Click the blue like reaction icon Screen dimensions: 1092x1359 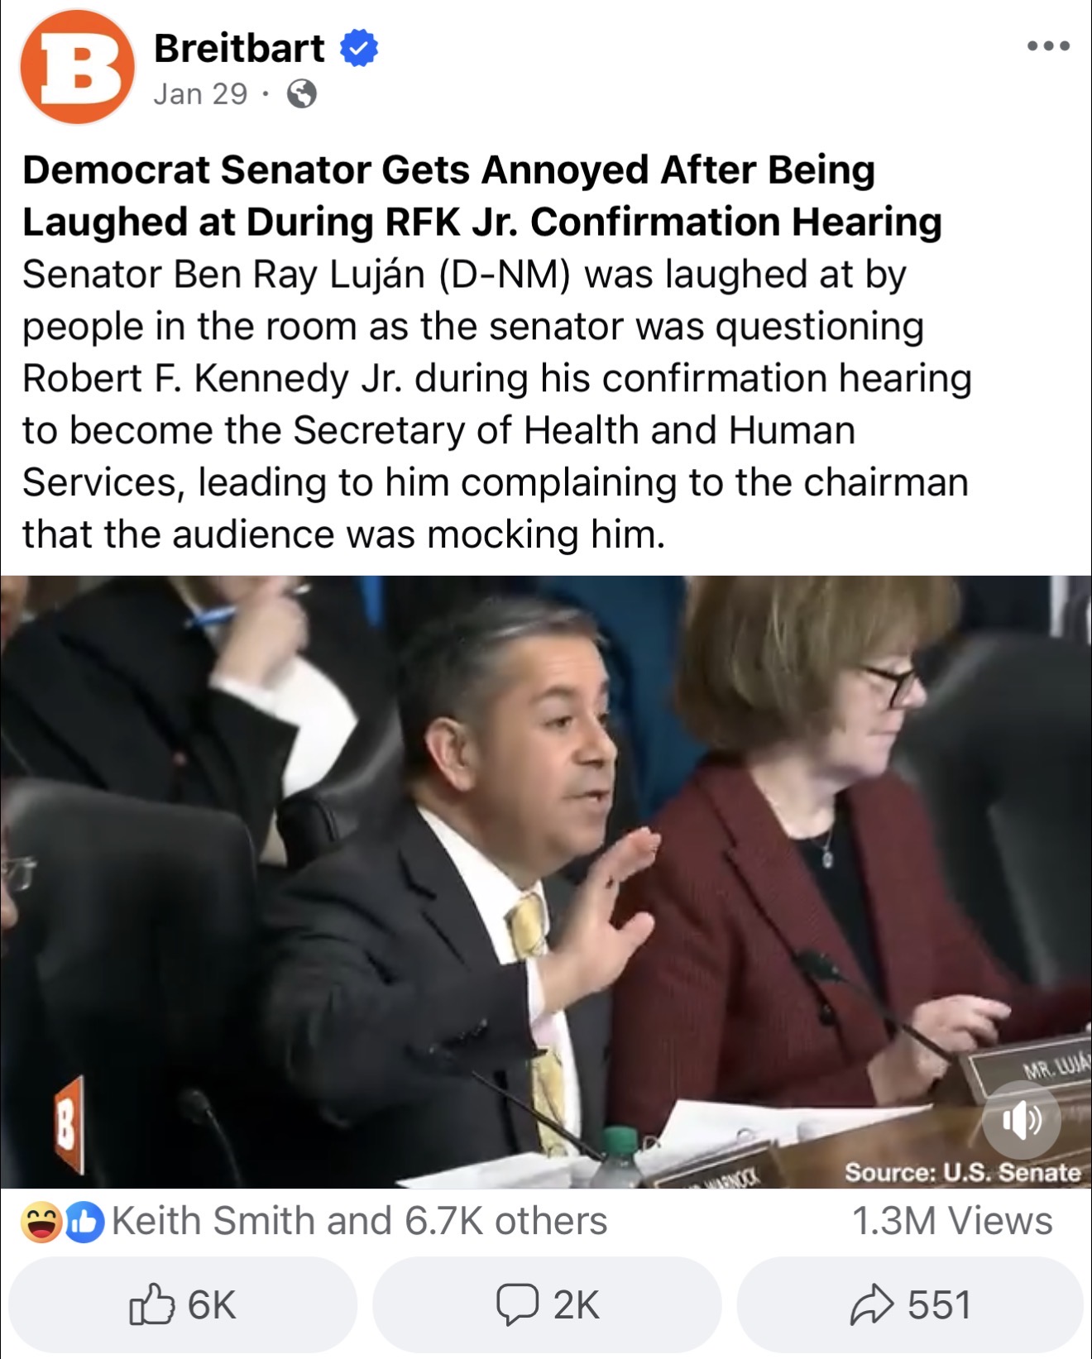tap(84, 1223)
